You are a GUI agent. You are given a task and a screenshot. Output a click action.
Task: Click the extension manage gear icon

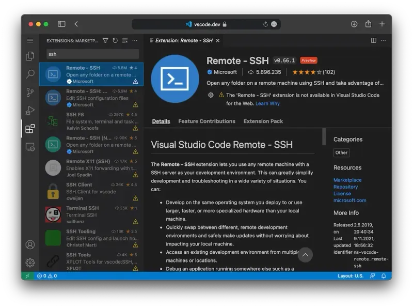[211, 95]
